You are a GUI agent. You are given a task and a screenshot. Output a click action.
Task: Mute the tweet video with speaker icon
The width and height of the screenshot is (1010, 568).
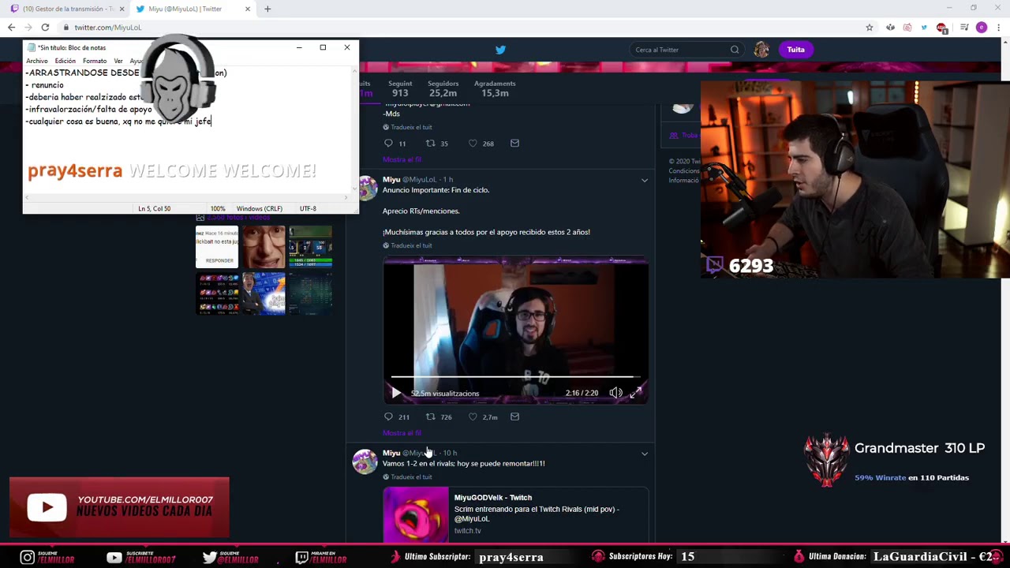click(x=615, y=393)
